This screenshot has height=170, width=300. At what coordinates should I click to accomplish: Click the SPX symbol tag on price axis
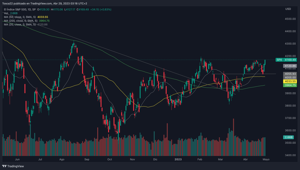click(x=279, y=60)
